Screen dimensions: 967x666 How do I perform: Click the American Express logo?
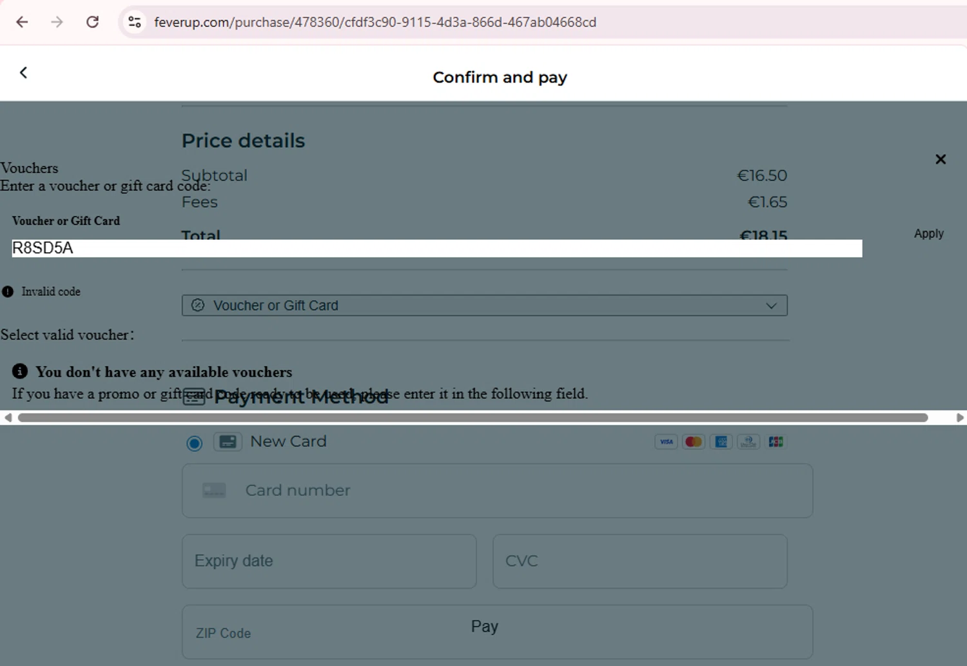pos(721,442)
